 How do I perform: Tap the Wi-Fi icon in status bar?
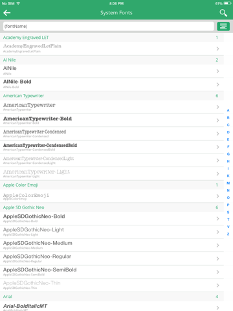pyautogui.click(x=18, y=3)
